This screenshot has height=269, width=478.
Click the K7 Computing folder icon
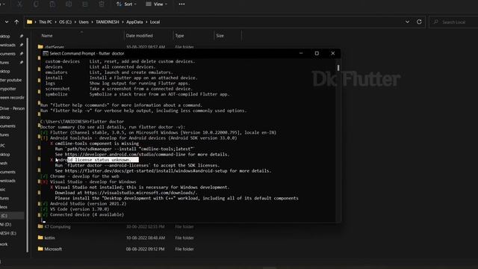coord(40,226)
